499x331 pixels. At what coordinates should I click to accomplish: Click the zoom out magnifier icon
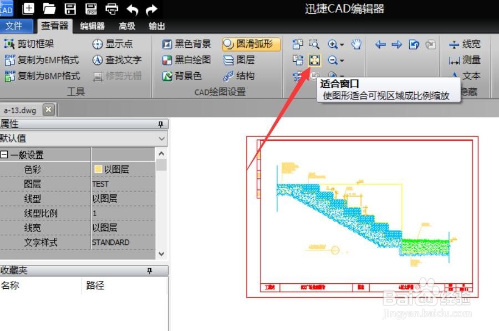tap(333, 60)
